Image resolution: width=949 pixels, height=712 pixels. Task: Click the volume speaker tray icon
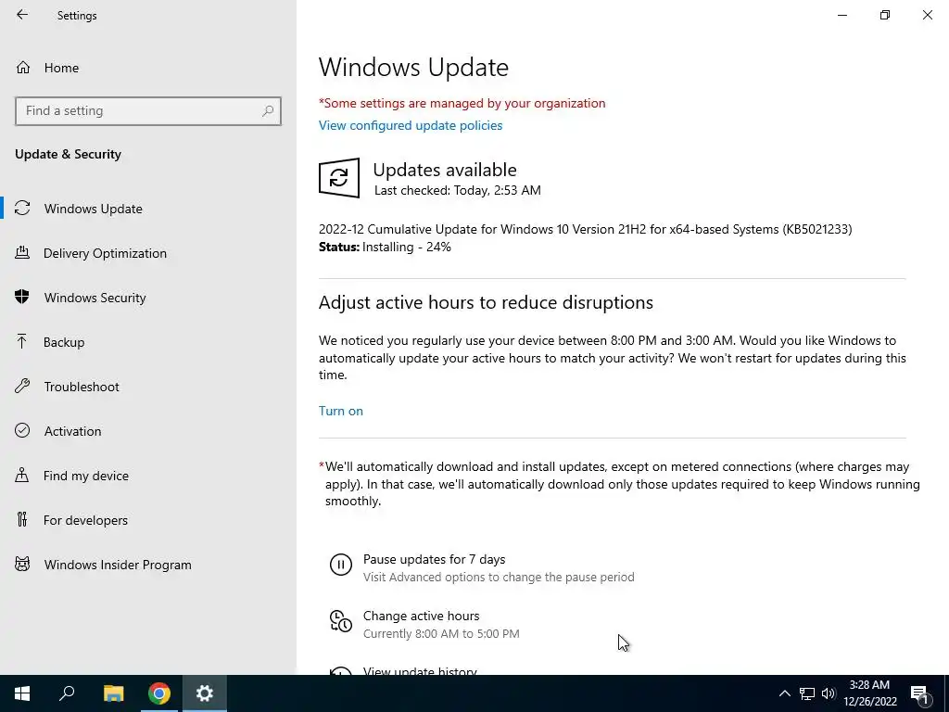tap(829, 693)
